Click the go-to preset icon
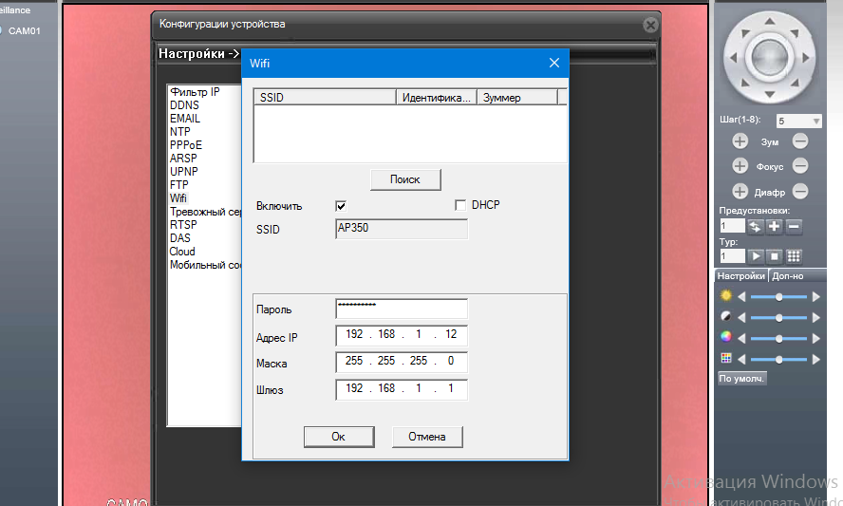The image size is (843, 506). (756, 226)
